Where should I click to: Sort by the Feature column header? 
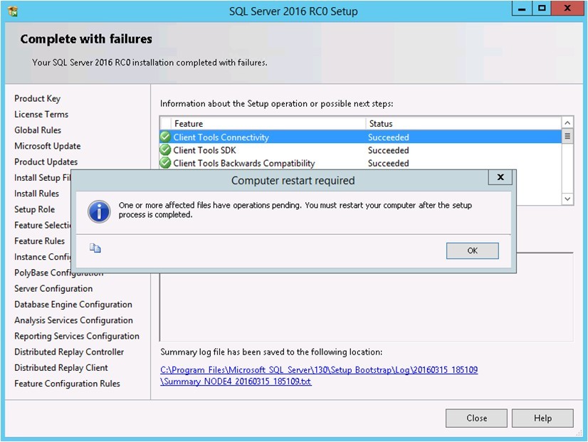point(268,124)
